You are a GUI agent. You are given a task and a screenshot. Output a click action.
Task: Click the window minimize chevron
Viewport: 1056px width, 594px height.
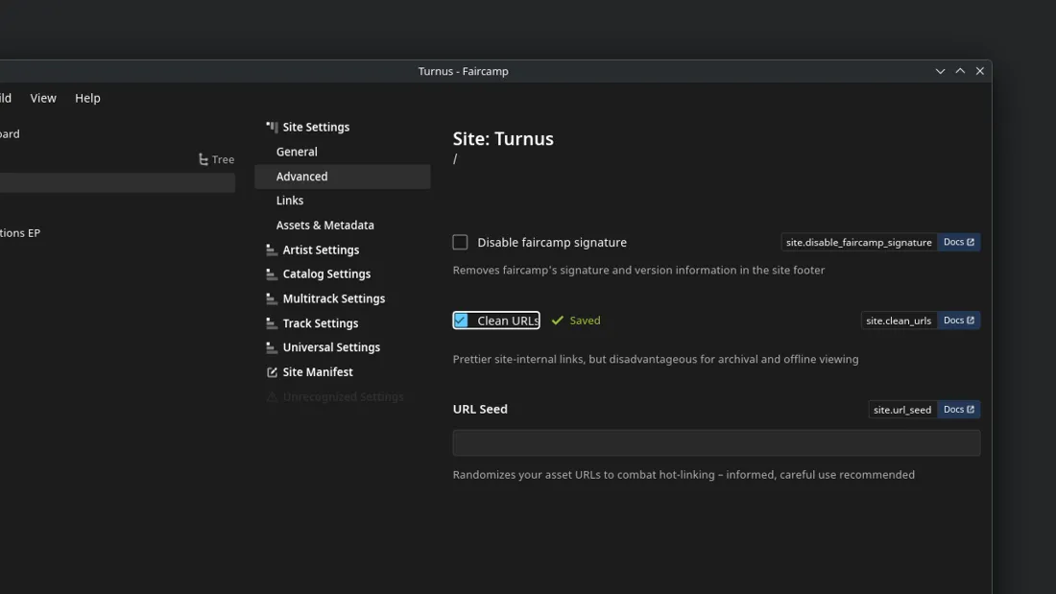[940, 71]
